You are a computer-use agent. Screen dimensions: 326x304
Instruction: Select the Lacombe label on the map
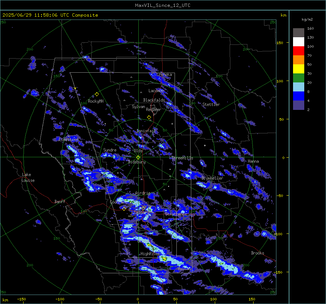(x=156, y=91)
